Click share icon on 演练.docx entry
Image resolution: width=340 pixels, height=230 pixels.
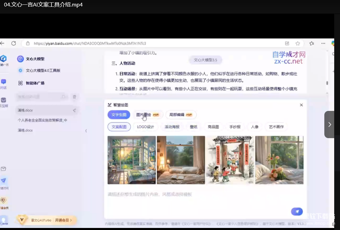74,110
